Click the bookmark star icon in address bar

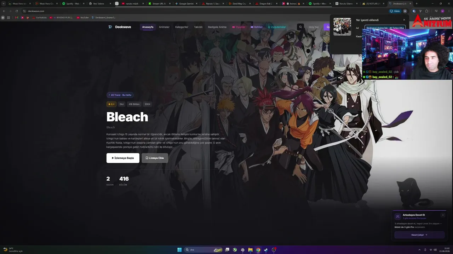click(405, 11)
